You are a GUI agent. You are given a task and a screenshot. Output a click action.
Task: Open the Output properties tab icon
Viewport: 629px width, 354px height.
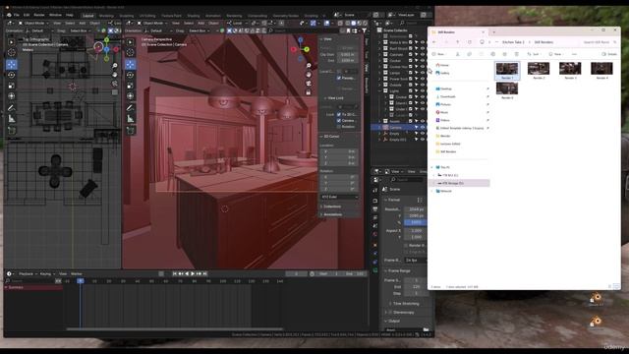(x=375, y=209)
